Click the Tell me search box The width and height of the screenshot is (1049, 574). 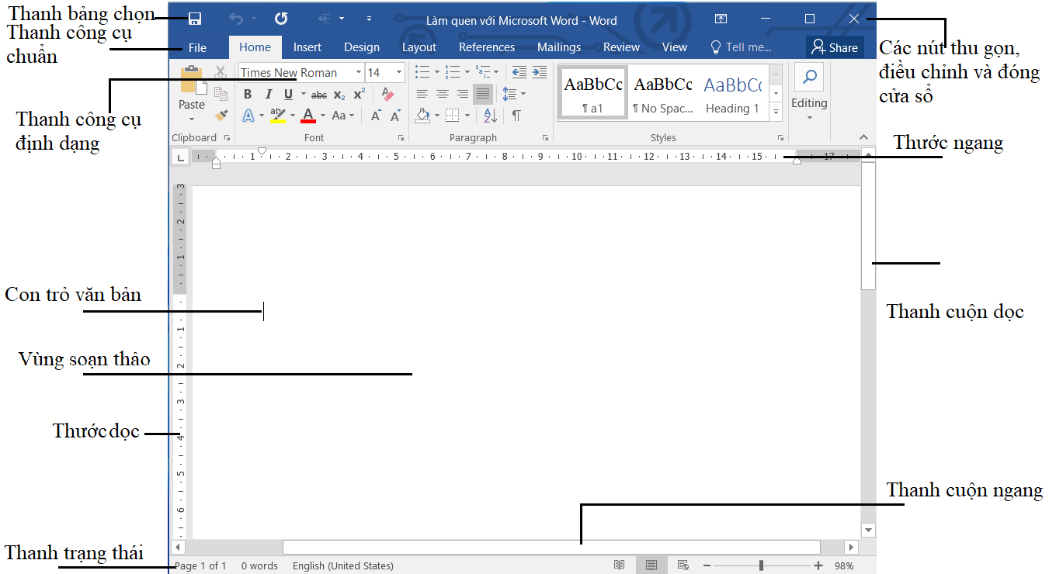(x=742, y=47)
